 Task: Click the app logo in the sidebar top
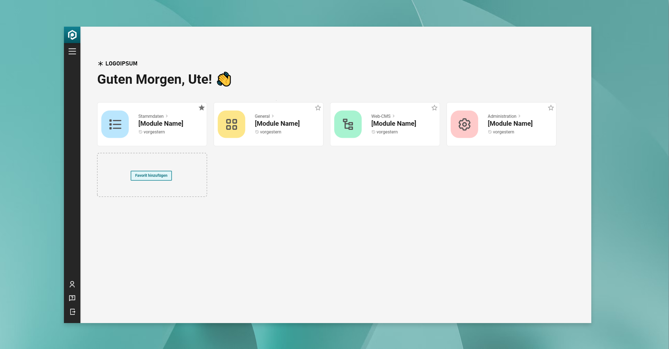[x=72, y=35]
